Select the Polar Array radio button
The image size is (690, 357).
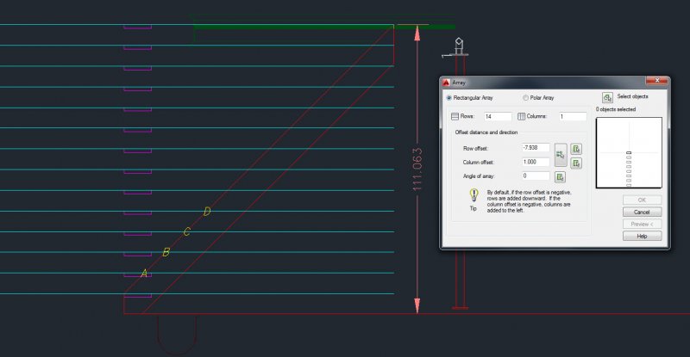[x=525, y=97]
